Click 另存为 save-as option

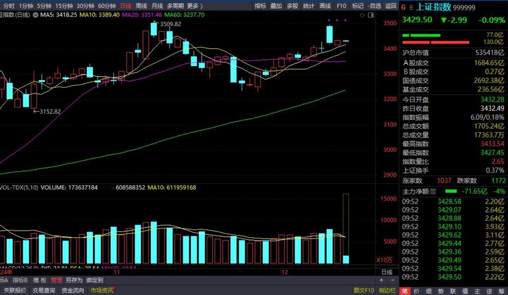click(74, 280)
